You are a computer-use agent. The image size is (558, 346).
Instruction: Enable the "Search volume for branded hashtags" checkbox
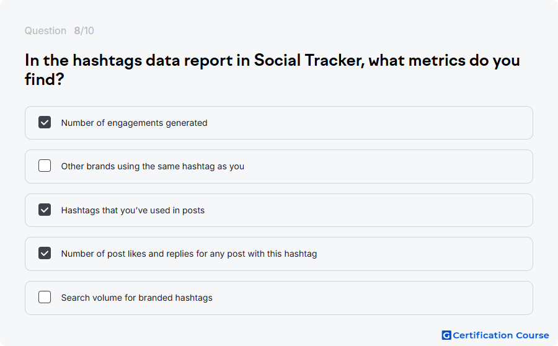45,297
